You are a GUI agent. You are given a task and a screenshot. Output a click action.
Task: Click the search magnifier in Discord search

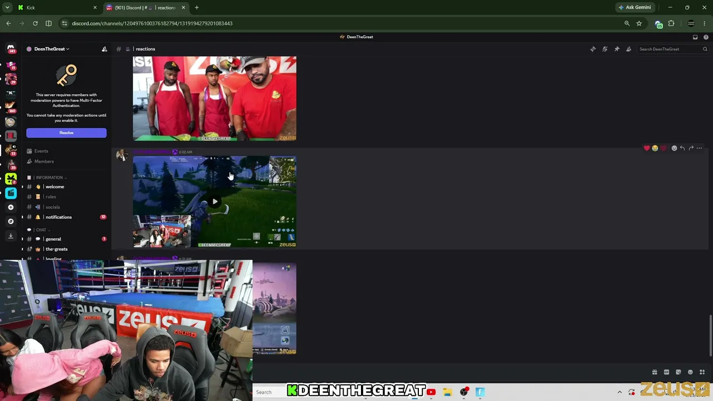[x=705, y=49]
